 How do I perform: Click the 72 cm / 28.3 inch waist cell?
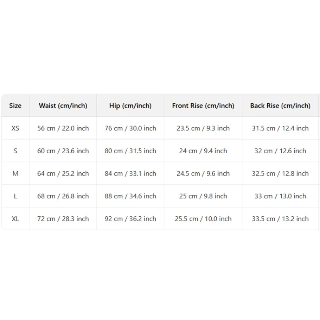(63, 219)
